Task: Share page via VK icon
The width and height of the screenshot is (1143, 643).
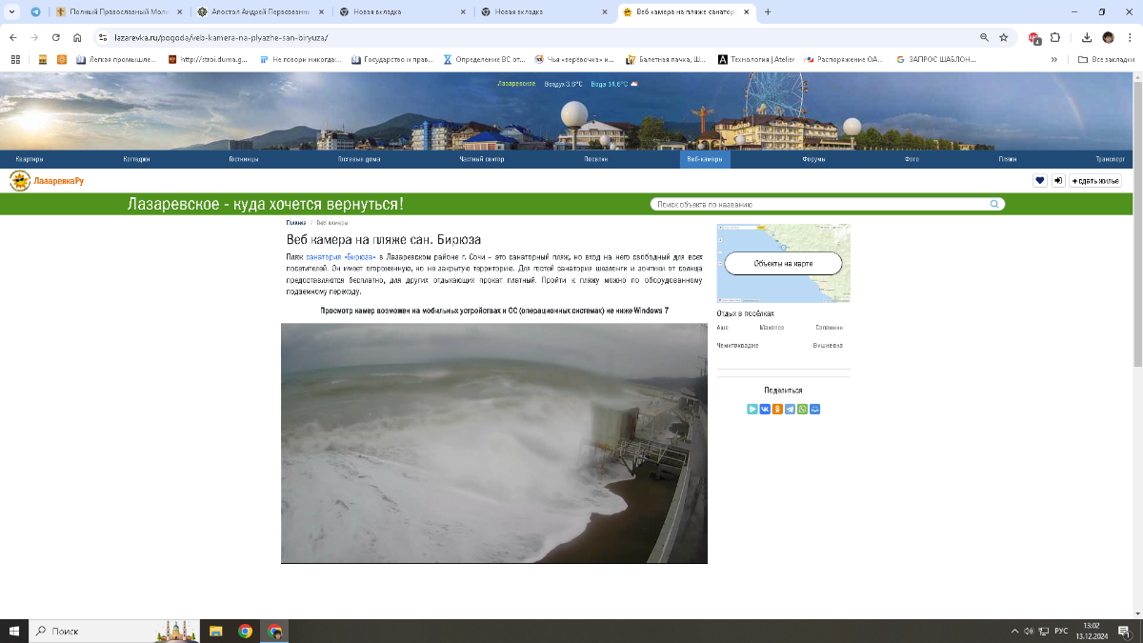Action: [765, 409]
